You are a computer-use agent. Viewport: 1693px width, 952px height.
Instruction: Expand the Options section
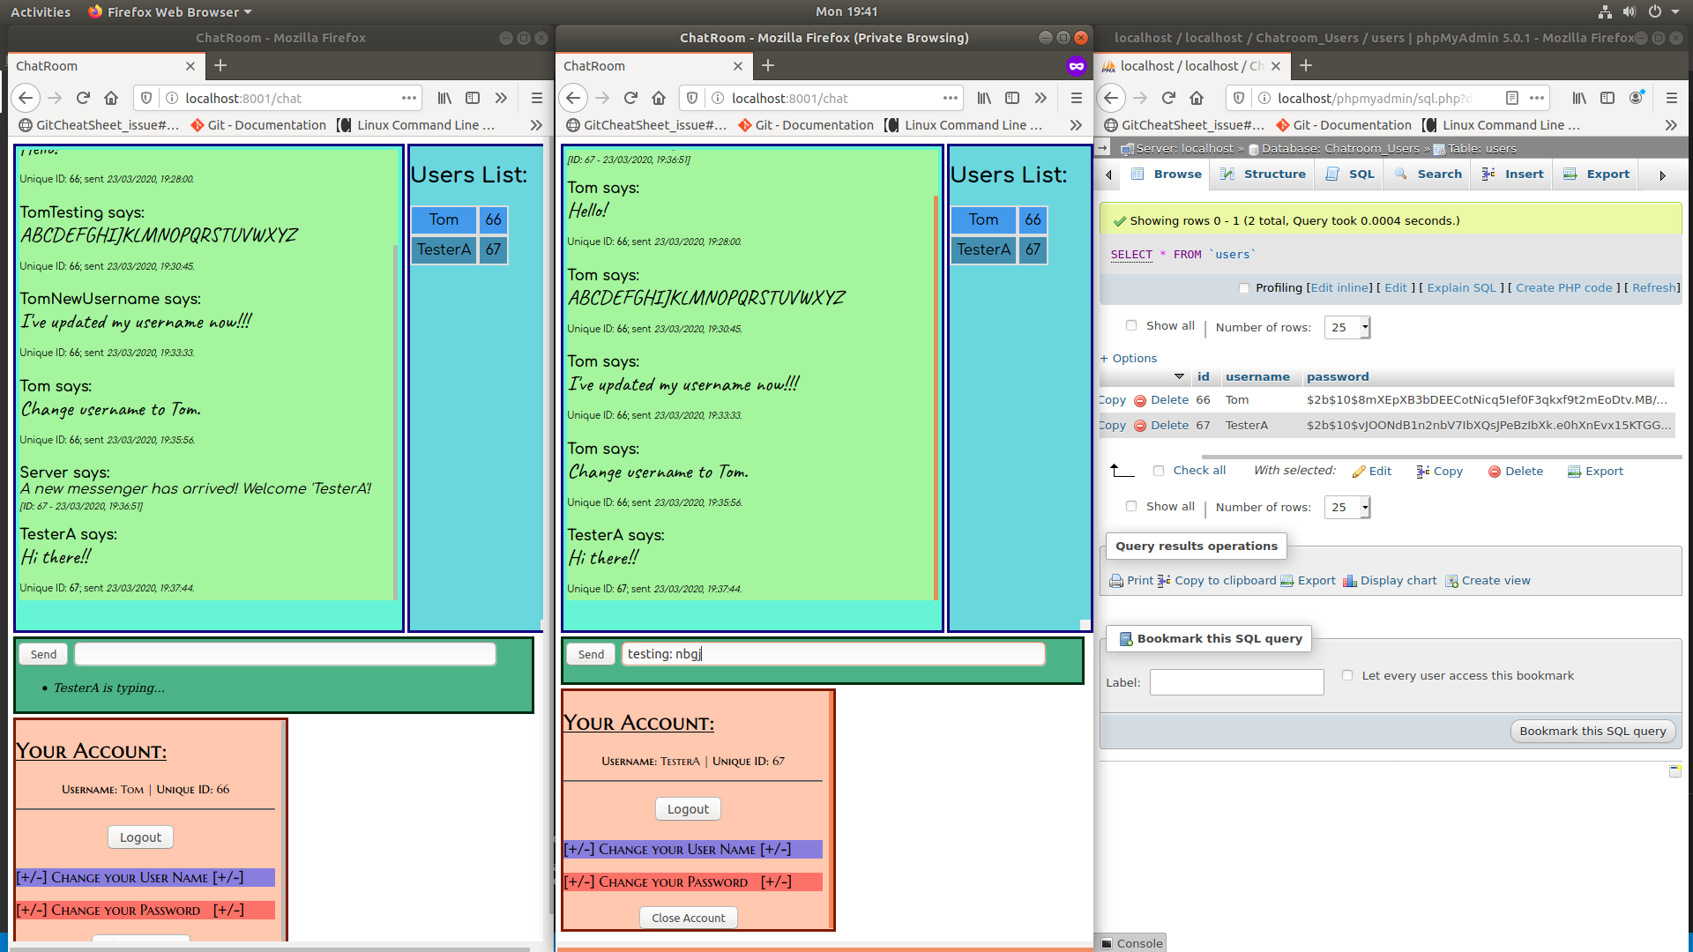click(1129, 358)
